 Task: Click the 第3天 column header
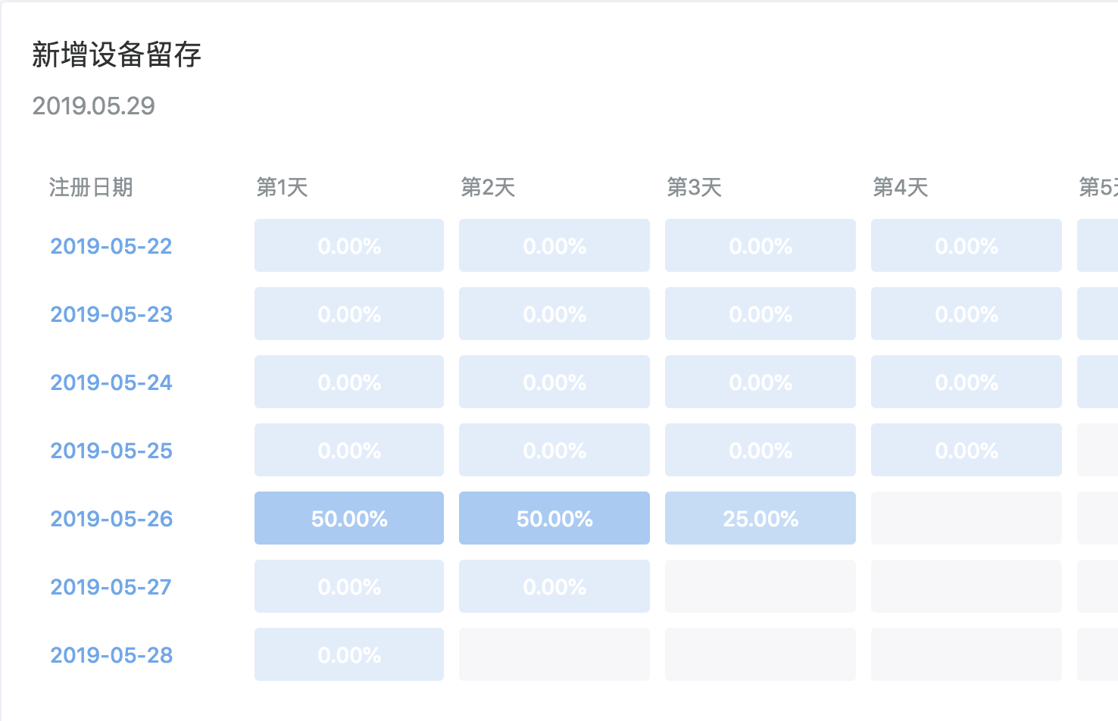(694, 187)
